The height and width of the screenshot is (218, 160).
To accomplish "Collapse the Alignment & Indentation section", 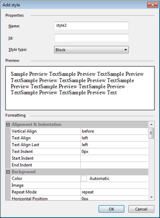I will pyautogui.click(x=8, y=124).
